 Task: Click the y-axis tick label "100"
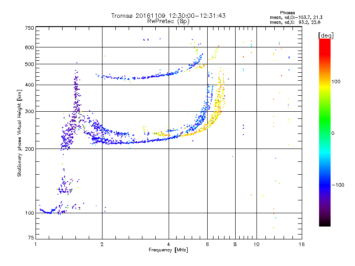click(x=29, y=213)
